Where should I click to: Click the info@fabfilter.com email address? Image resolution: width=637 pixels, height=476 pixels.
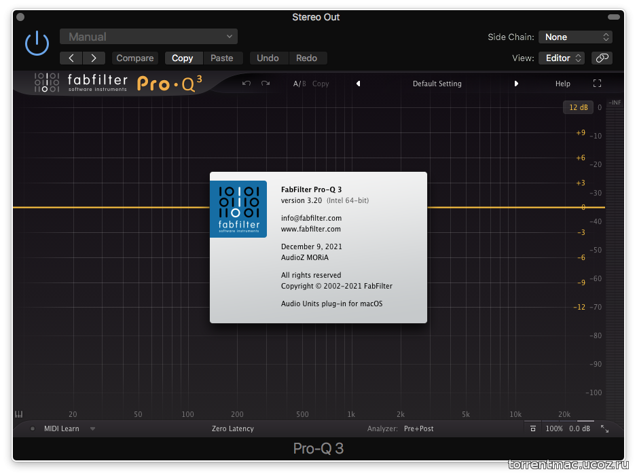tap(311, 218)
